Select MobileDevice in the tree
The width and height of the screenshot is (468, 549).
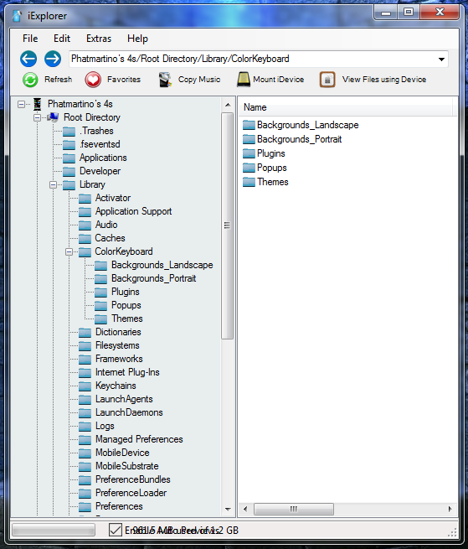point(122,453)
